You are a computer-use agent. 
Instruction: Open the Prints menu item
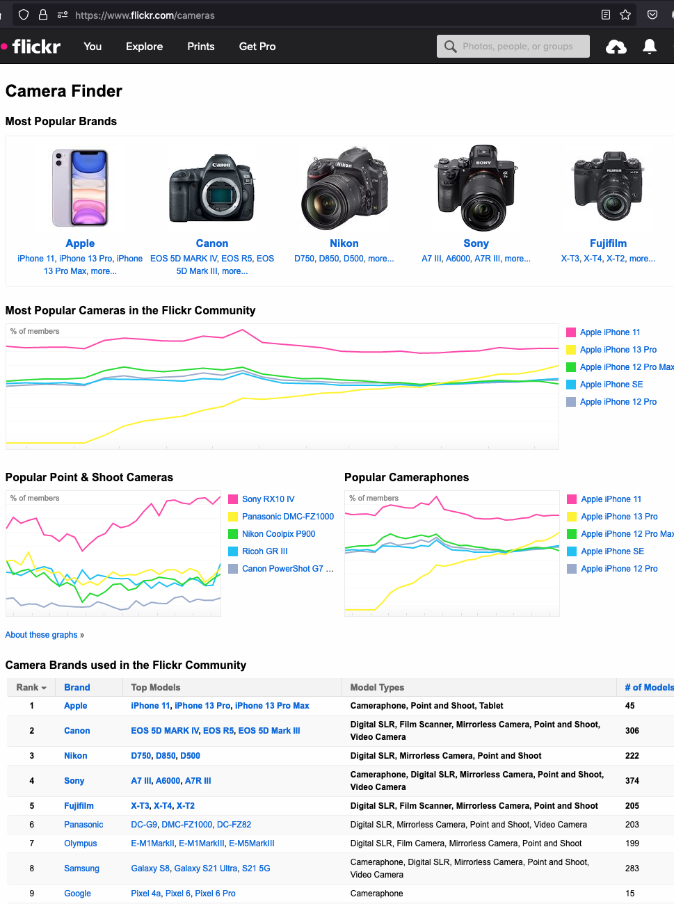pyautogui.click(x=201, y=47)
